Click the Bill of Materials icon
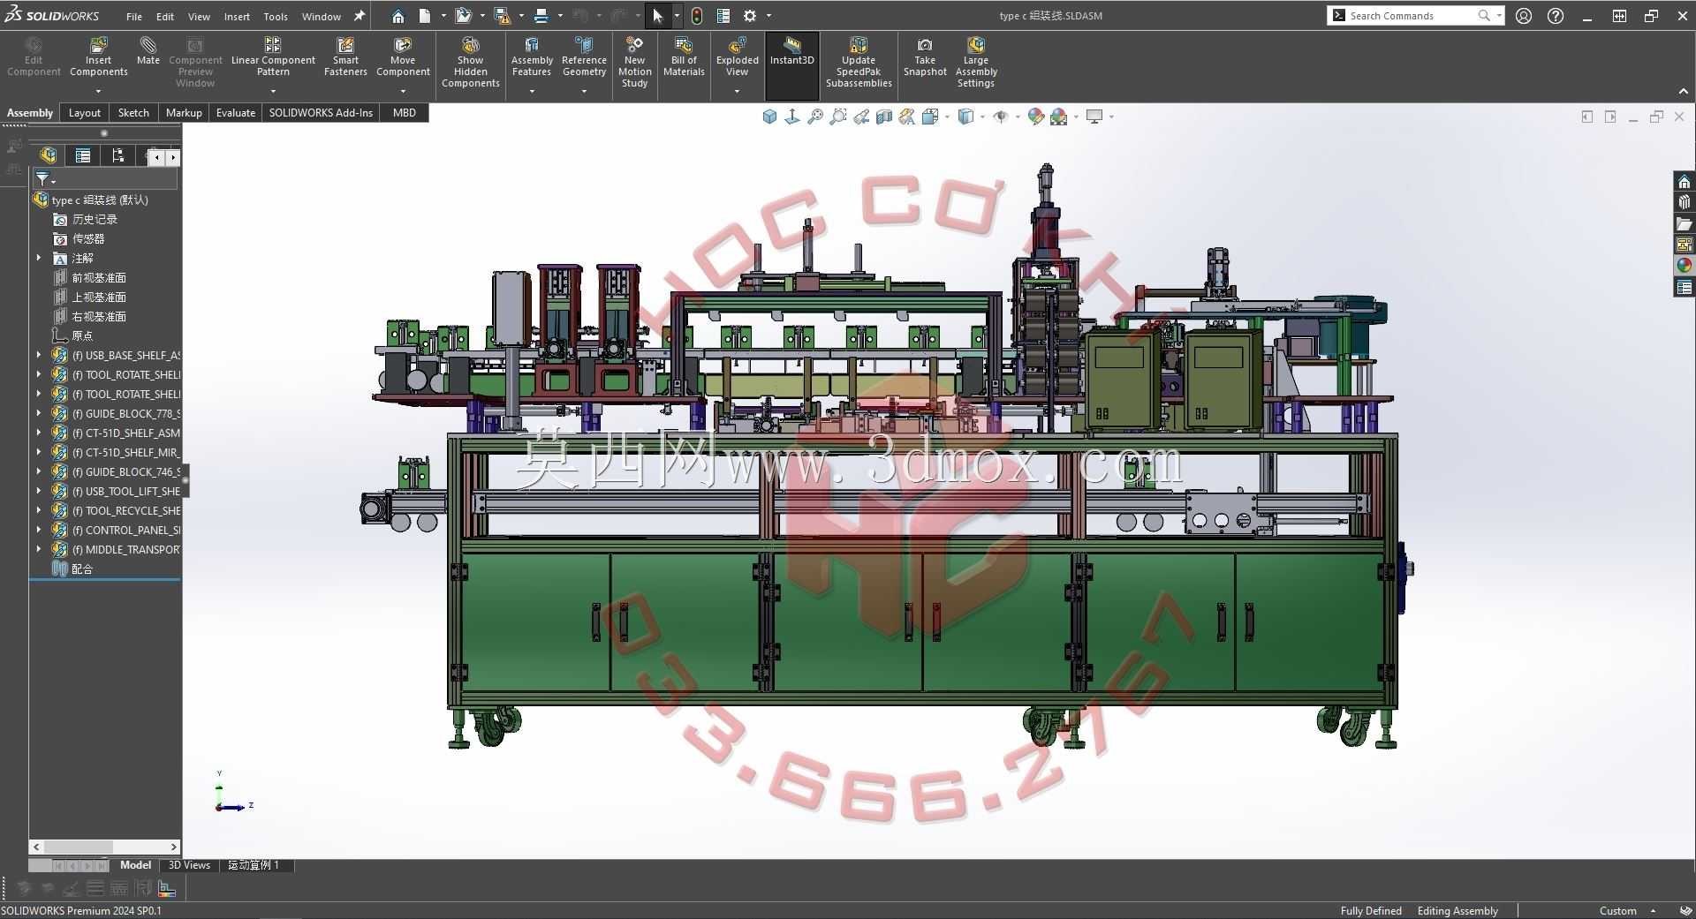This screenshot has height=919, width=1696. click(684, 45)
